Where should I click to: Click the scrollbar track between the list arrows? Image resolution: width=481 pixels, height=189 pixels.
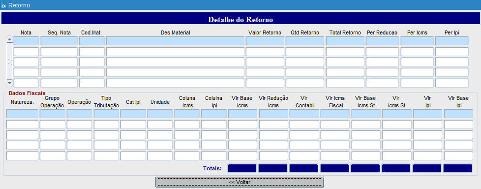pos(9,62)
